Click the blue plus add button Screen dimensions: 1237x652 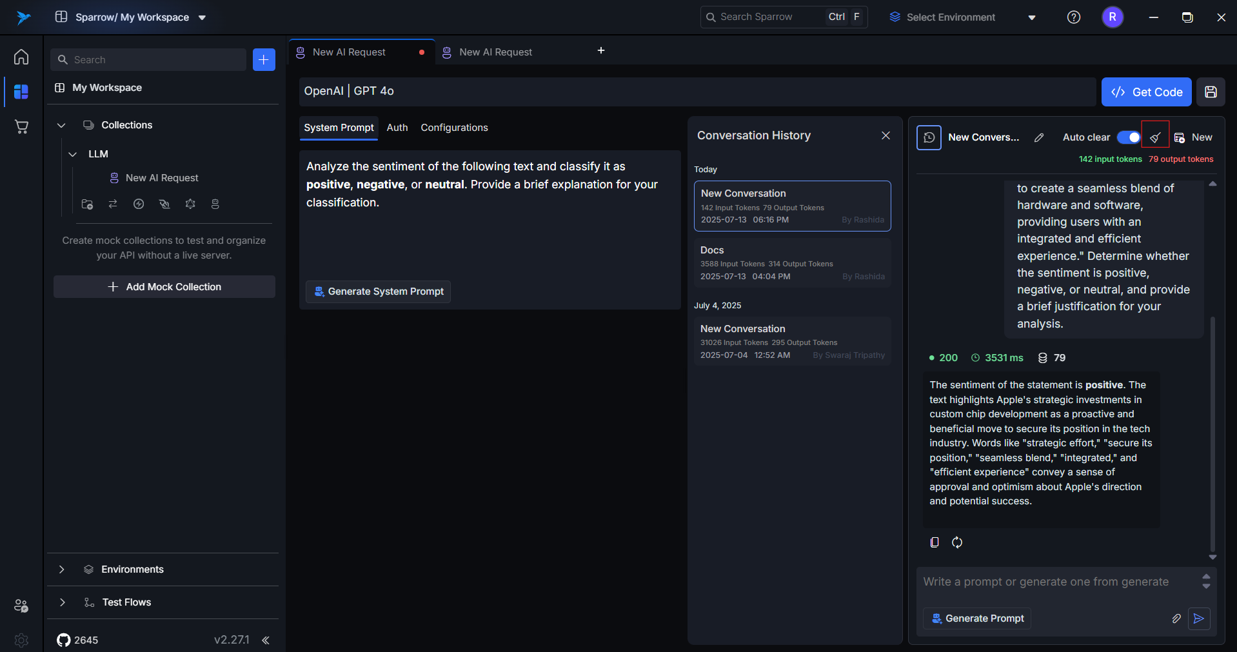click(264, 59)
